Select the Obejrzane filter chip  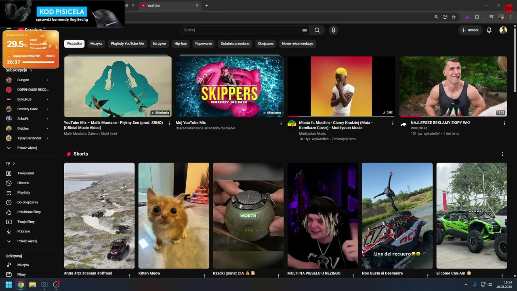(266, 44)
